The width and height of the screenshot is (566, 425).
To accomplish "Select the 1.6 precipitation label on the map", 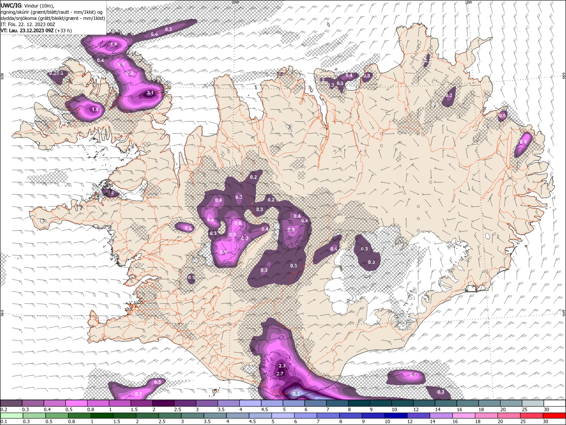I will click(x=114, y=45).
